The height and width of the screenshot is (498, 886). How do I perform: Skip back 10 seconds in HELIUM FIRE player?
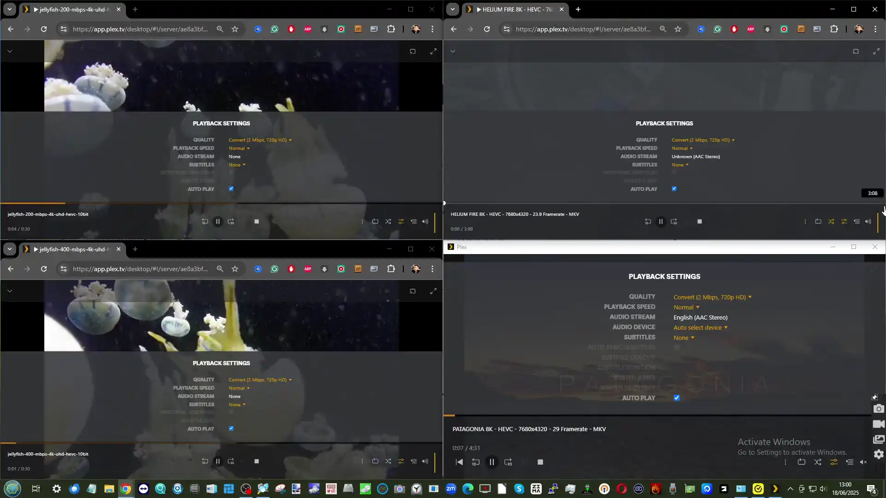click(x=648, y=221)
